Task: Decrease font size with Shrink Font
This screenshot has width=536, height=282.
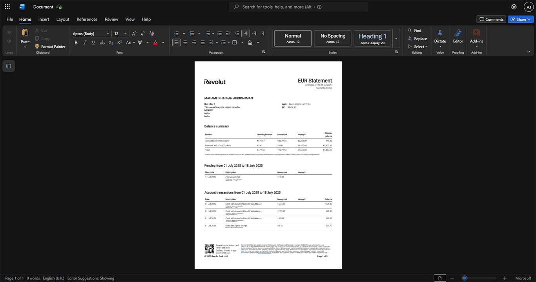Action: (x=143, y=34)
